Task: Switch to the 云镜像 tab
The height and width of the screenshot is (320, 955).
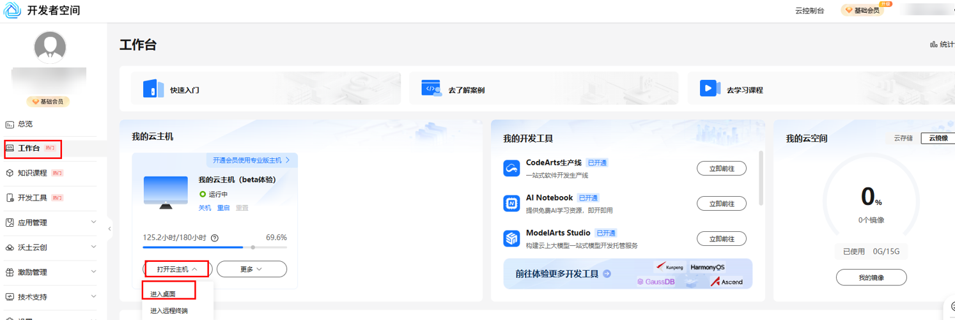Action: [x=938, y=138]
